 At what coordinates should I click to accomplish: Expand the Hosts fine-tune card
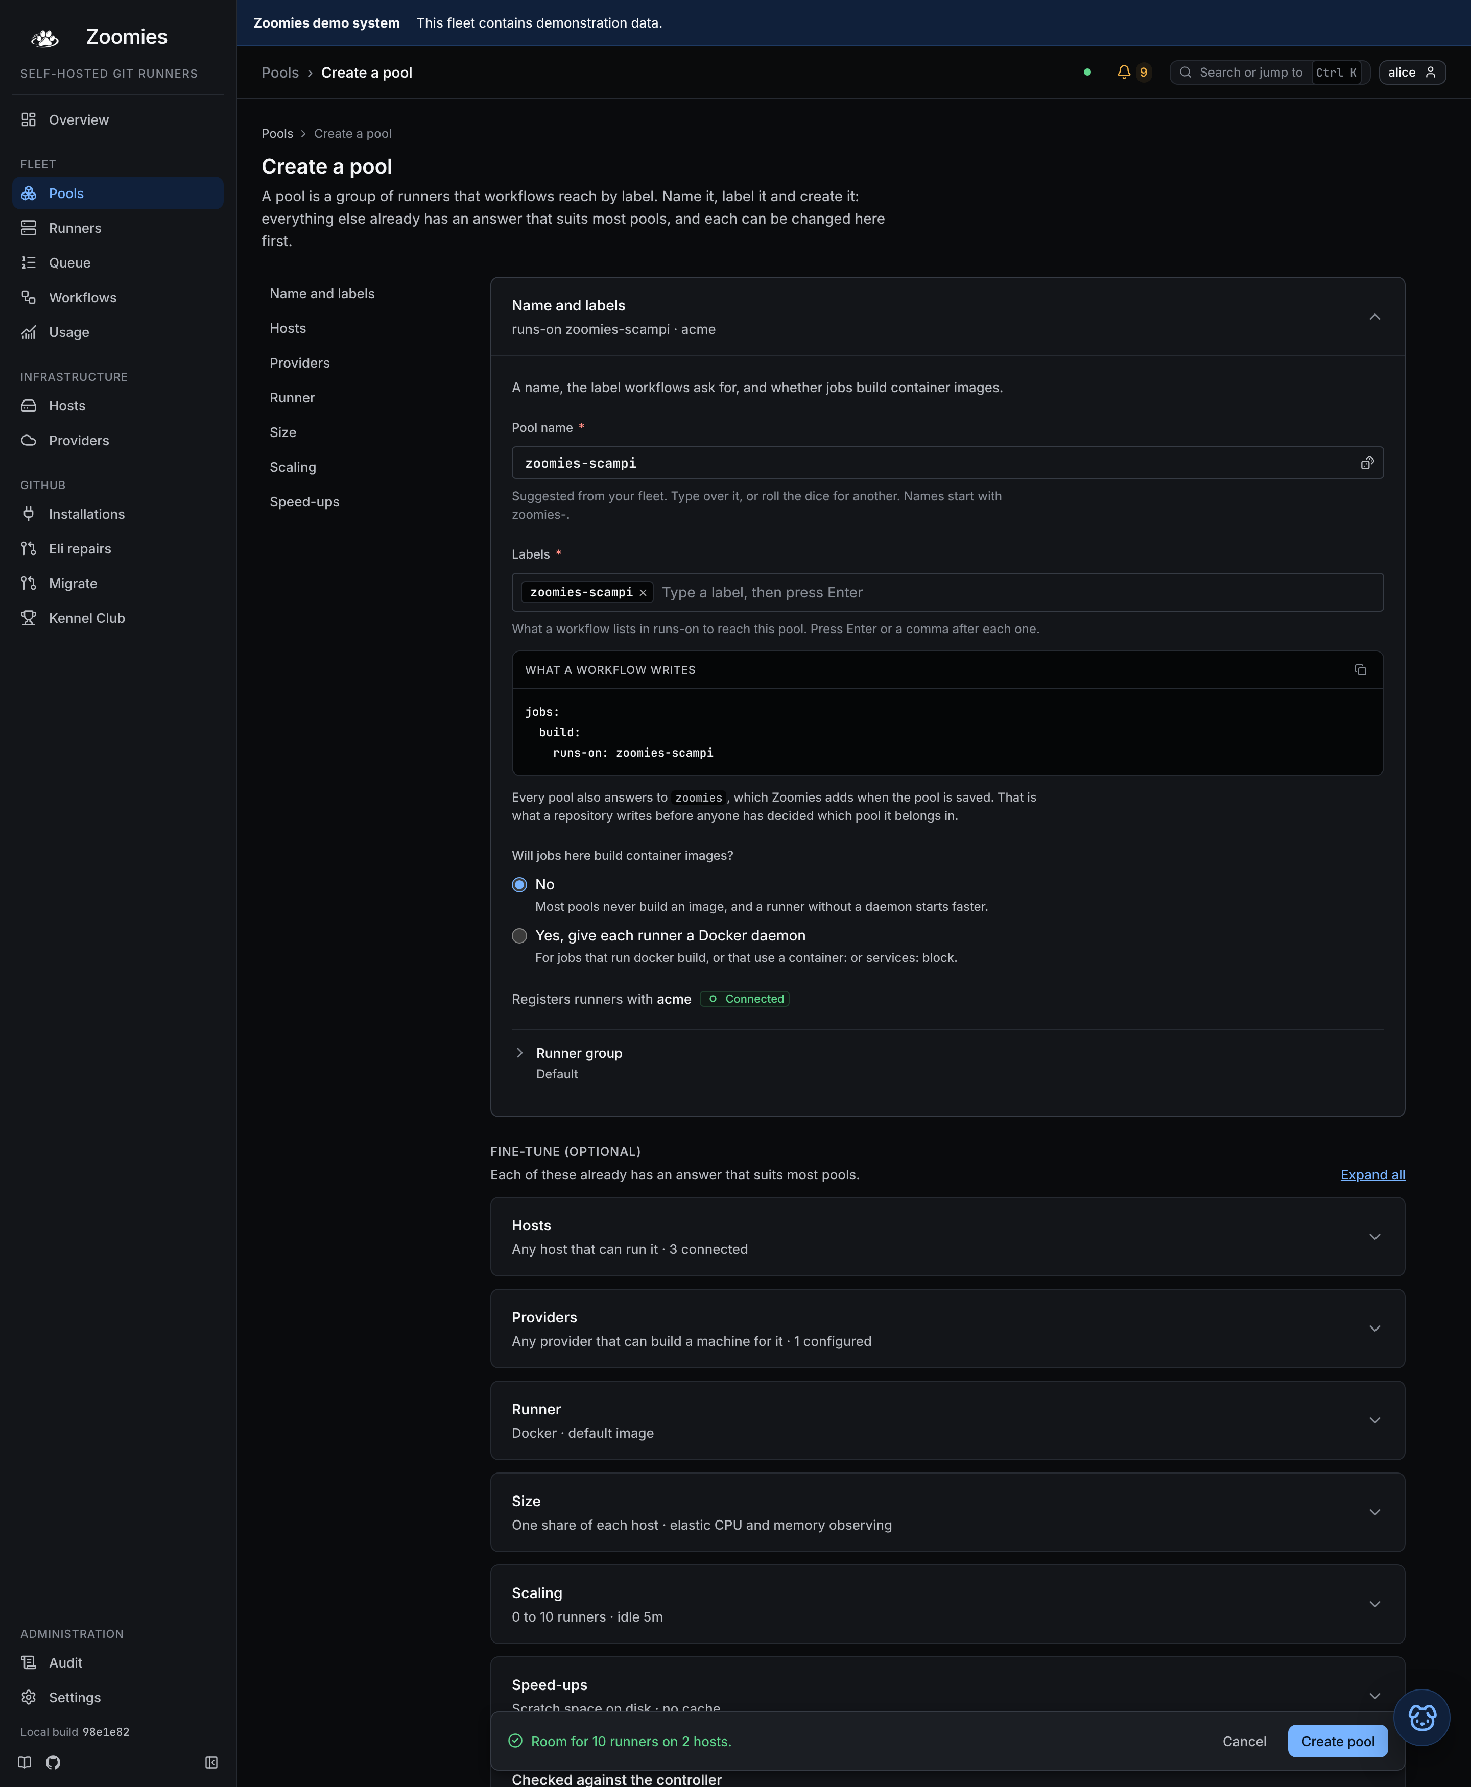(947, 1237)
